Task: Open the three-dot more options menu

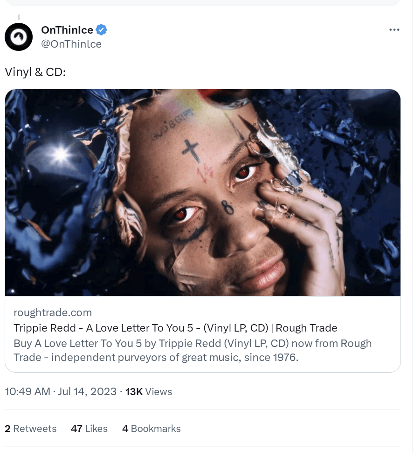Action: click(x=394, y=30)
